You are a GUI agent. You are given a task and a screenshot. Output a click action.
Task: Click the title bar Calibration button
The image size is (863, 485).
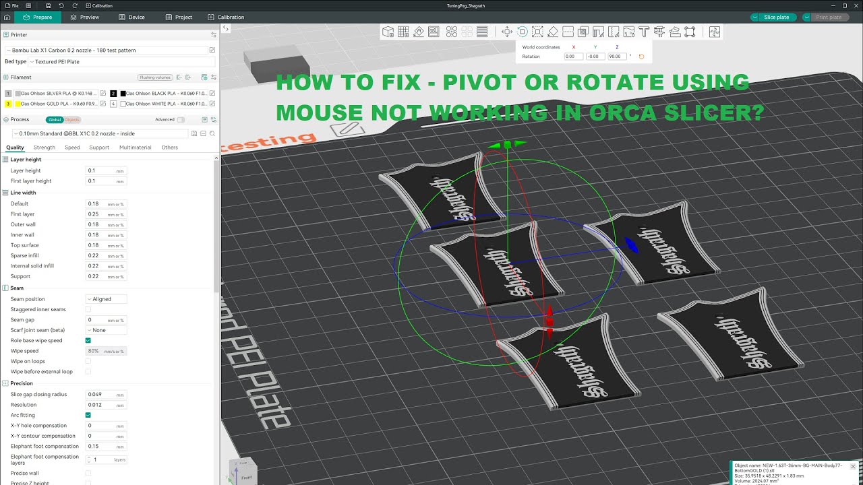99,5
